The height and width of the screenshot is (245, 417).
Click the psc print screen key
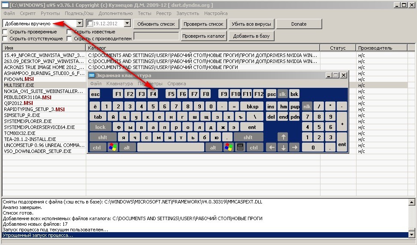(271, 94)
